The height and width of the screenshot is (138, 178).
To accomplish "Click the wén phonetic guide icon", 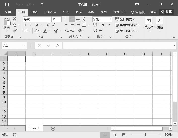I will pyautogui.click(x=56, y=31).
